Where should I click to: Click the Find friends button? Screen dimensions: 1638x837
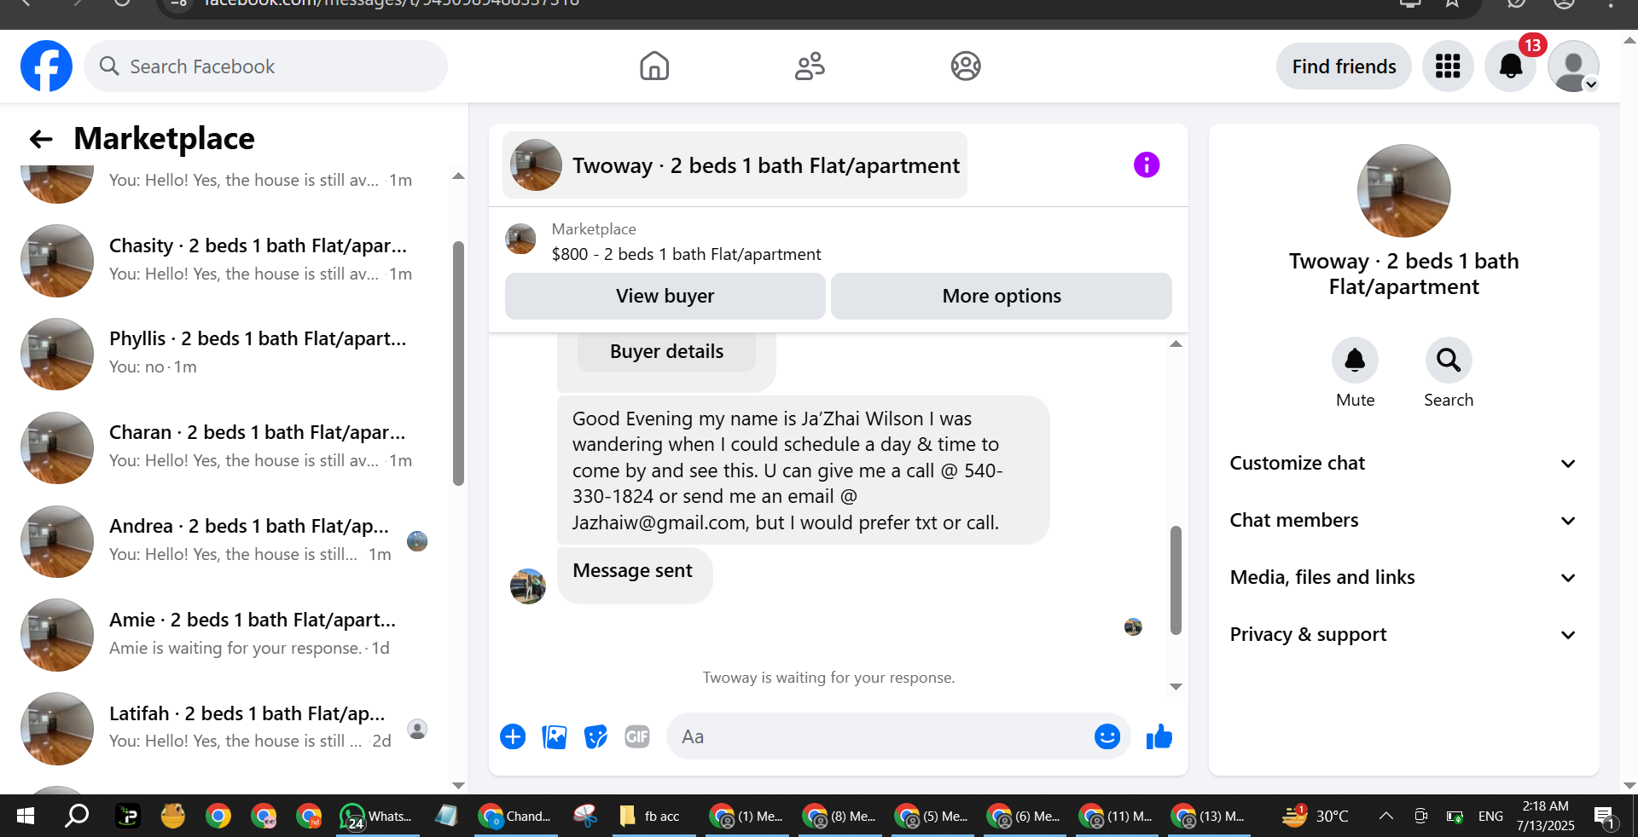coord(1344,66)
